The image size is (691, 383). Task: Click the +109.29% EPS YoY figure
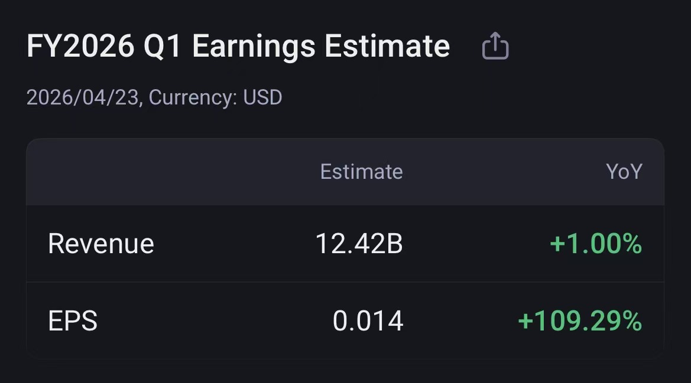tap(580, 320)
